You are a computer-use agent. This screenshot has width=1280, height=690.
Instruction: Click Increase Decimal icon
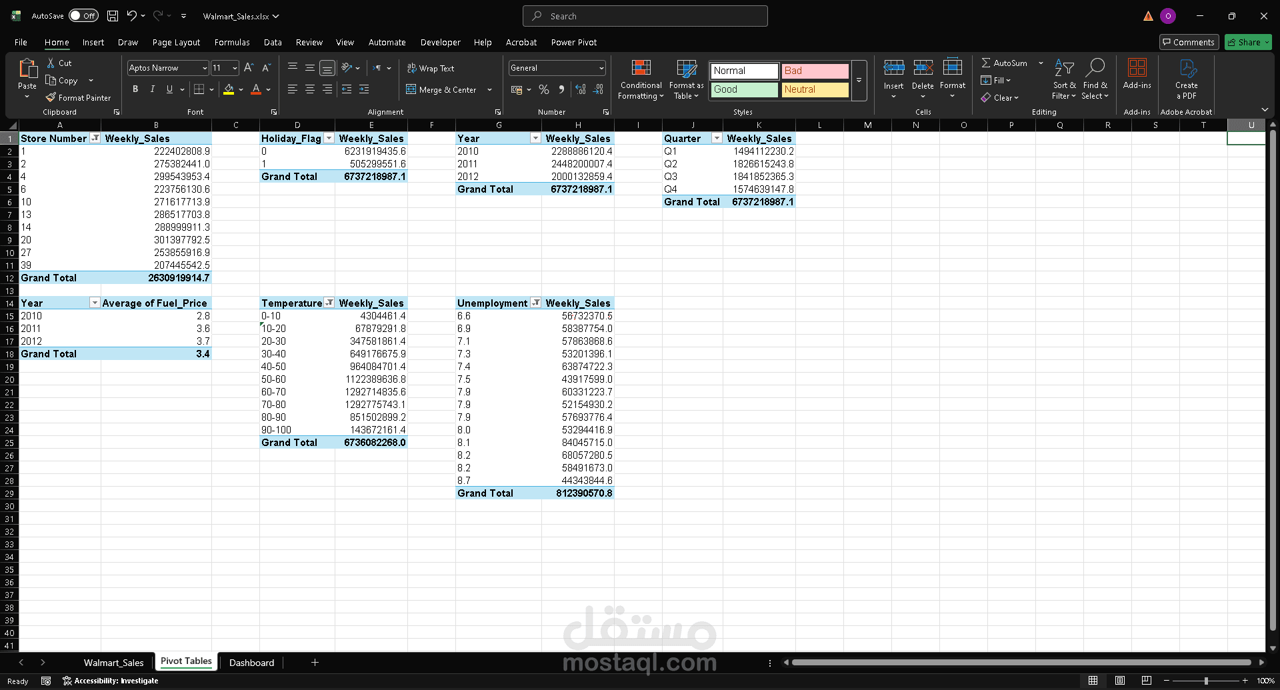coord(581,89)
